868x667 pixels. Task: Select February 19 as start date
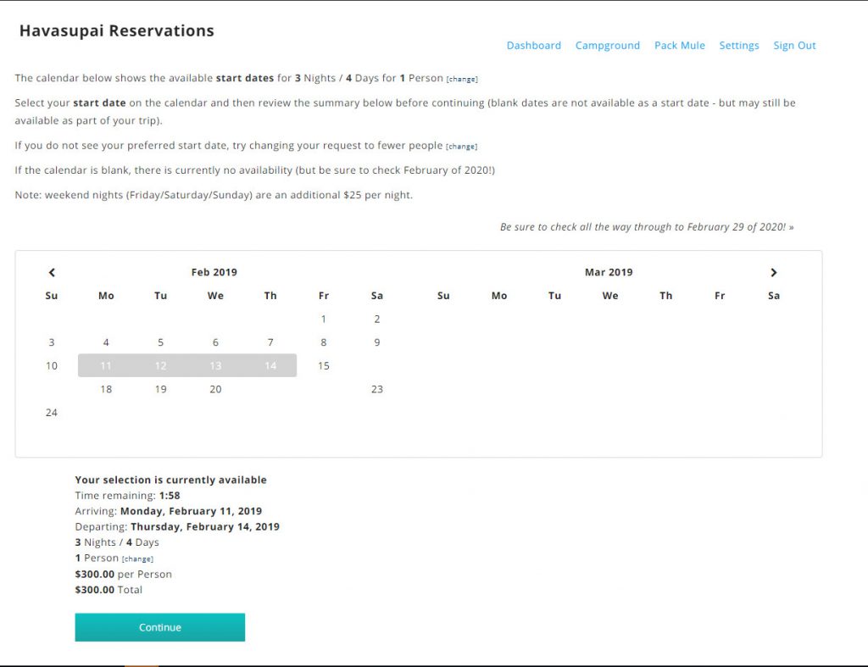coord(160,389)
